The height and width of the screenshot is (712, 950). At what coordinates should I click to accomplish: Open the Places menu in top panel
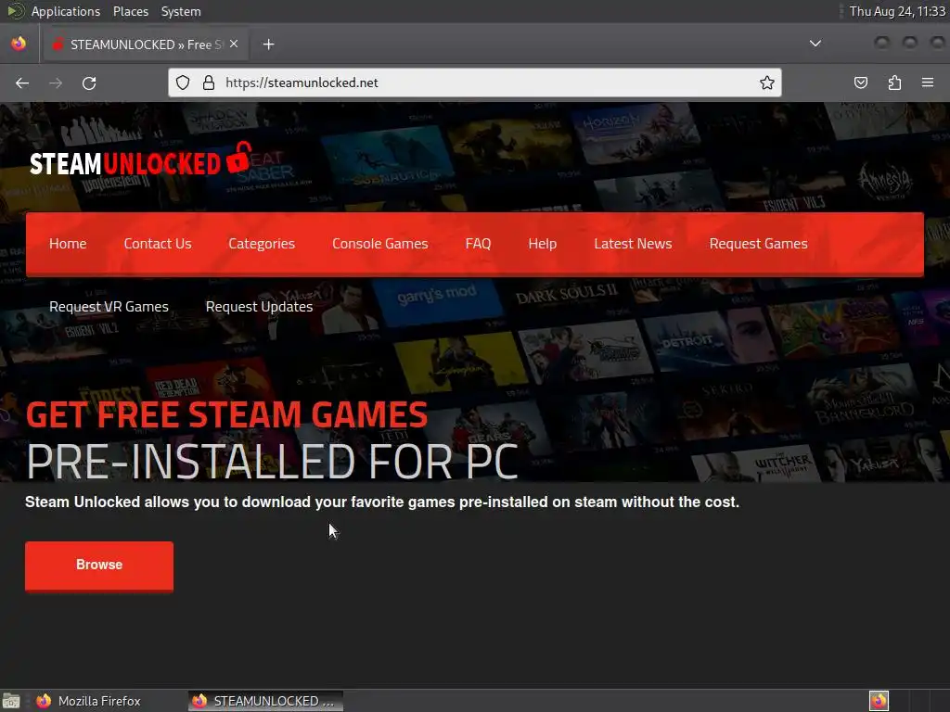pyautogui.click(x=131, y=11)
